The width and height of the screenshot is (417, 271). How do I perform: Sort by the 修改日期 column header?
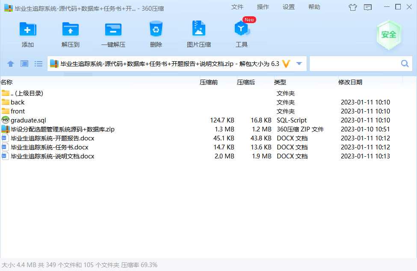(350, 82)
